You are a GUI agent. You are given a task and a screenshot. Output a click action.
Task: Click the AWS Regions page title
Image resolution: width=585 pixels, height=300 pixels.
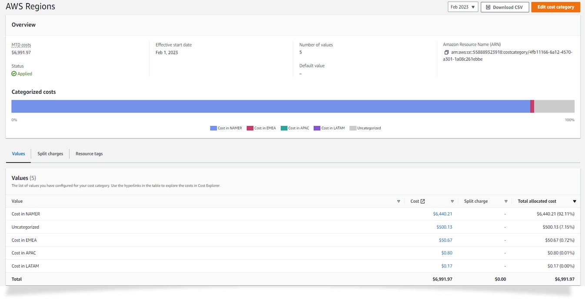[x=30, y=7]
